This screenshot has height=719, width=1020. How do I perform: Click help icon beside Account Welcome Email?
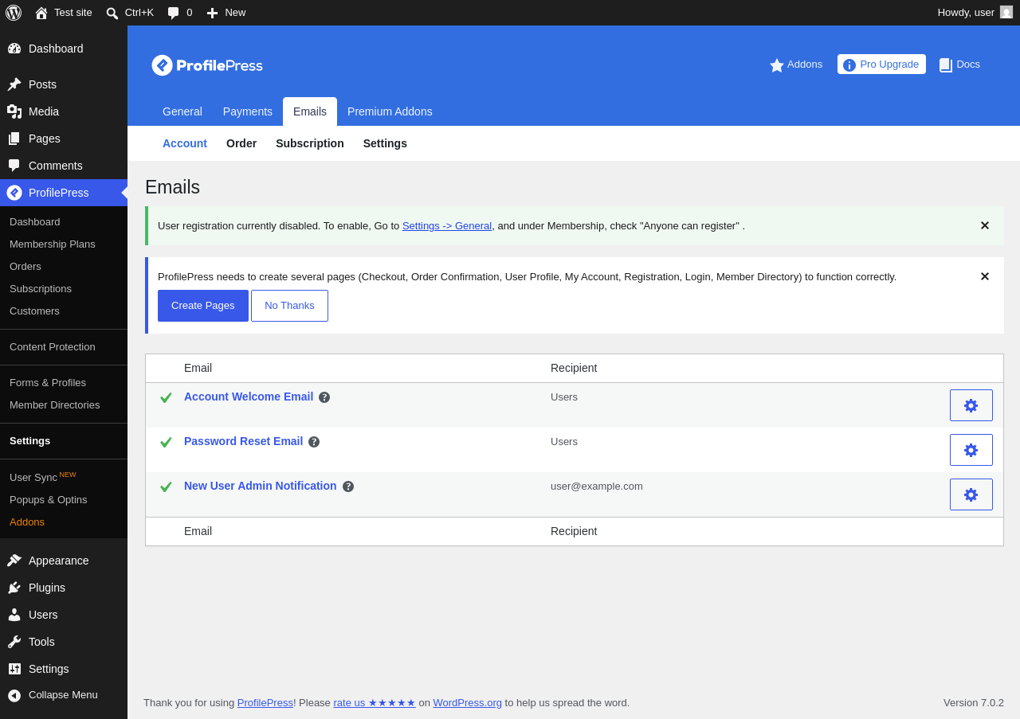324,397
